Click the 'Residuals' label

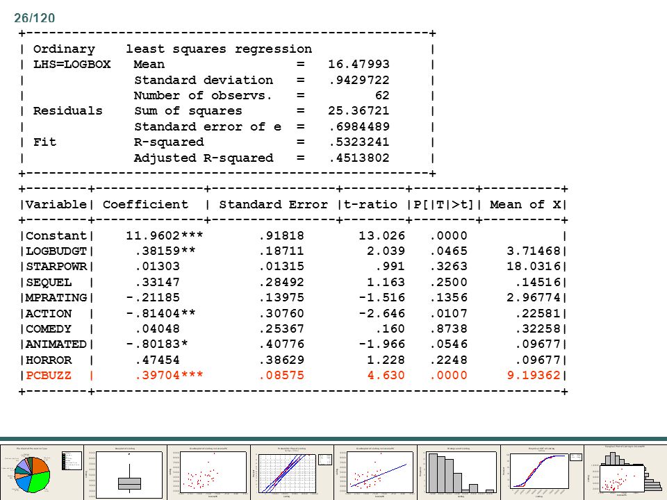67,111
